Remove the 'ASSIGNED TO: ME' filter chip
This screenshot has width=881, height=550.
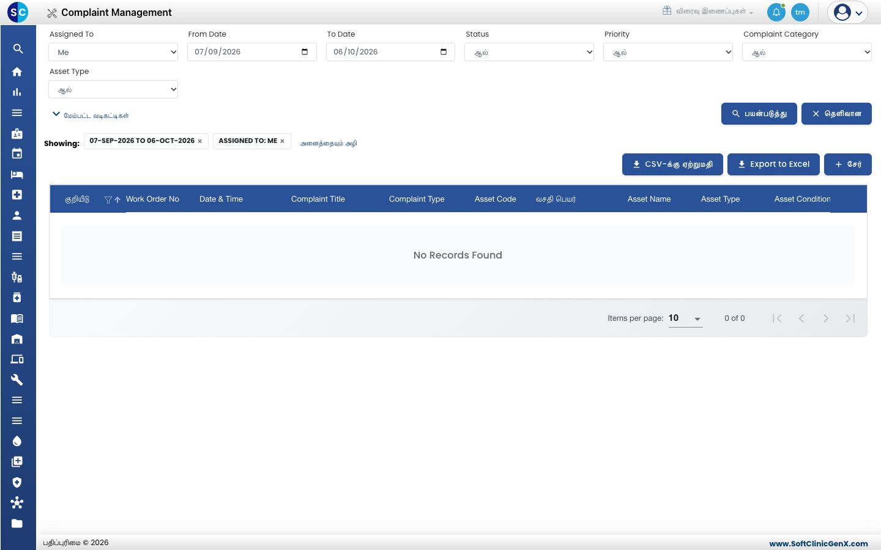tap(282, 141)
